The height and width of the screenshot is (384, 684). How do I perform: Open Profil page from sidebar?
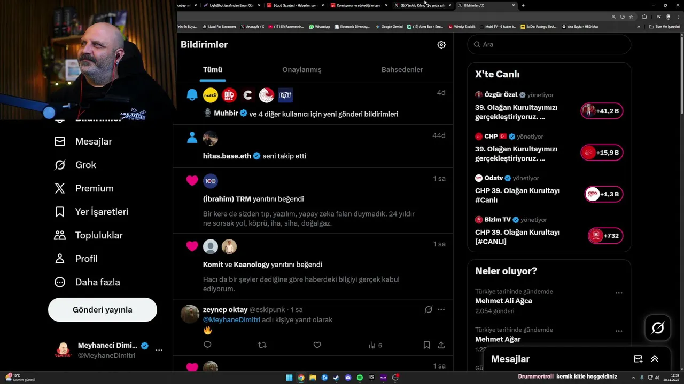point(76,259)
